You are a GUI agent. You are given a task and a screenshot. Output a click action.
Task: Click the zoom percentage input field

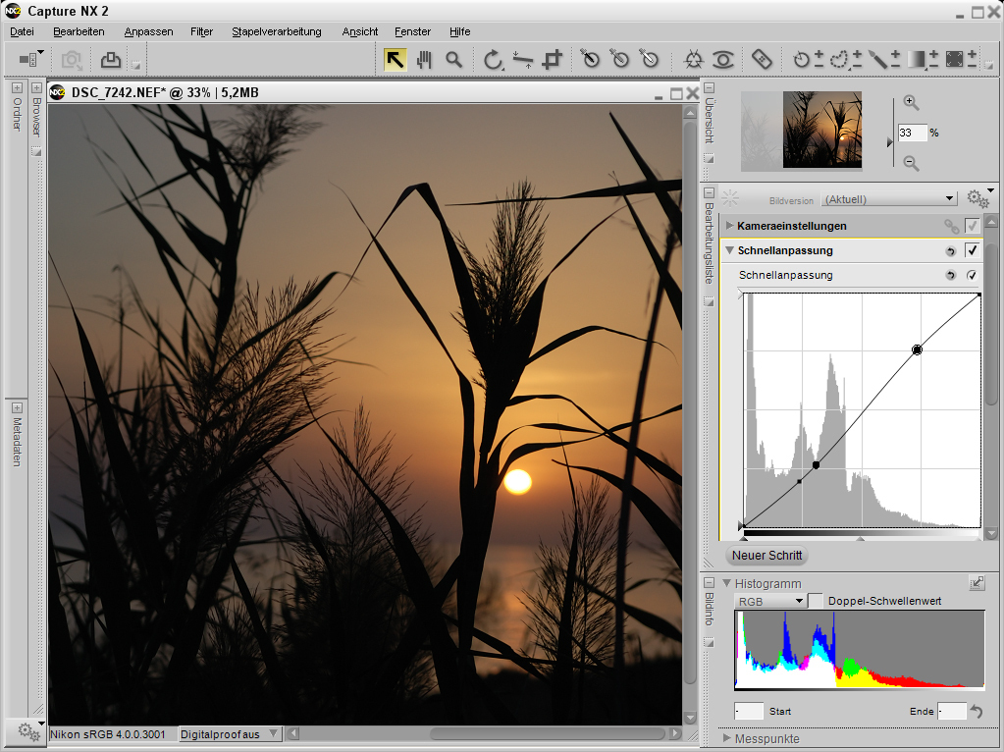tap(912, 133)
